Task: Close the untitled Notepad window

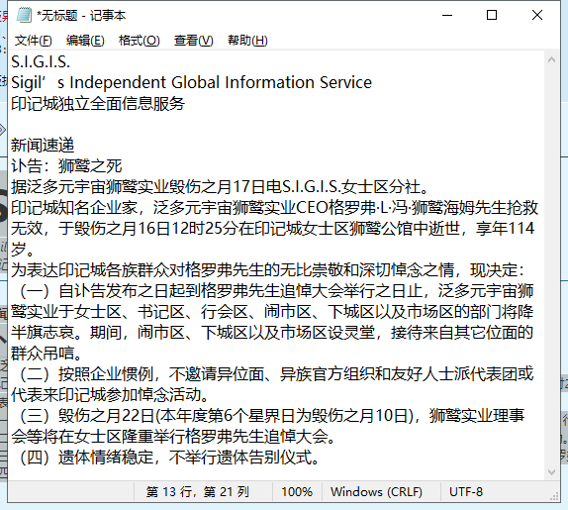Action: [537, 15]
